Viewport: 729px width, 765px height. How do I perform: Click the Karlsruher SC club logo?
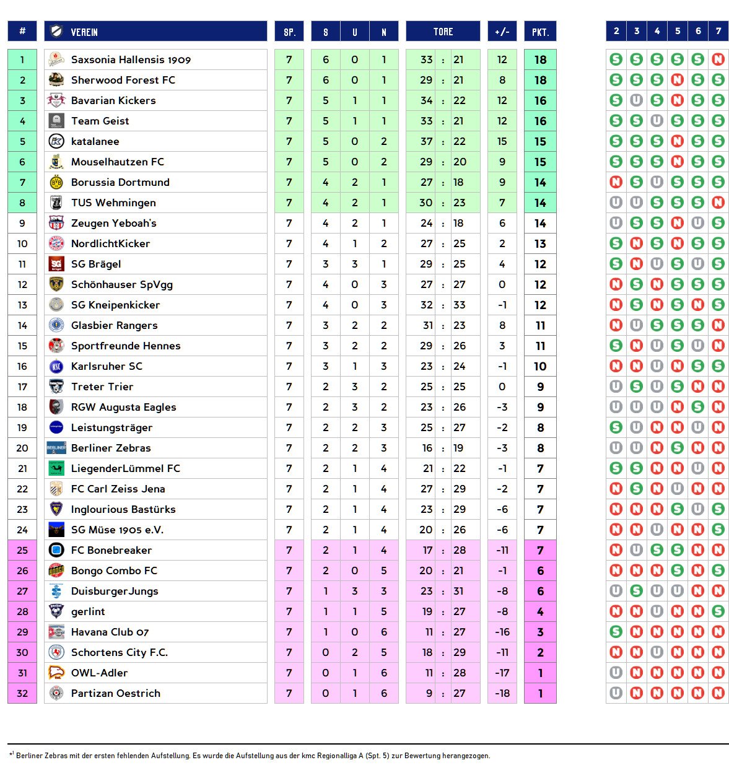(56, 366)
